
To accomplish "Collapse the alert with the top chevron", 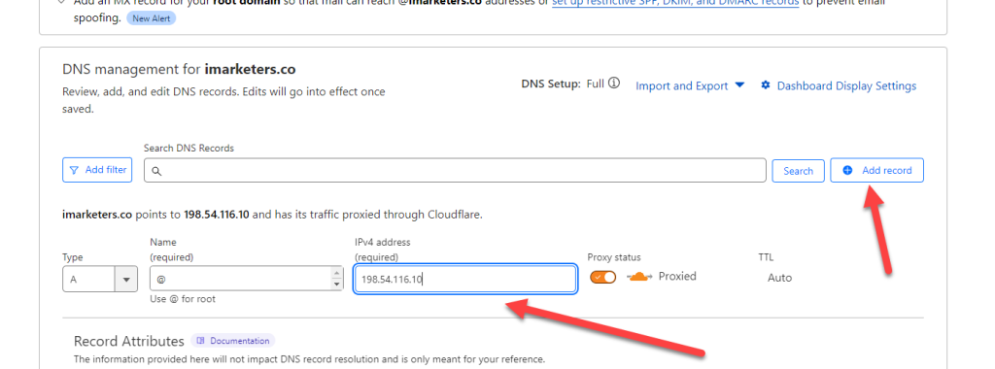I will coord(61,2).
